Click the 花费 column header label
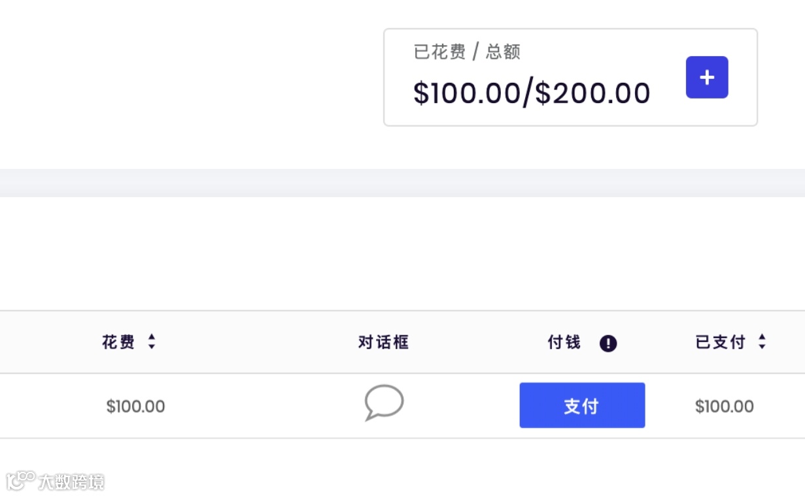Viewport: 805px width, 496px height. tap(118, 342)
